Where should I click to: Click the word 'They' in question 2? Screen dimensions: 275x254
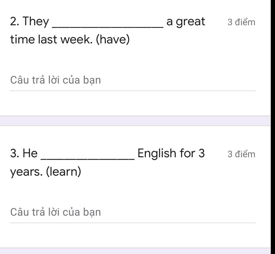(36, 22)
